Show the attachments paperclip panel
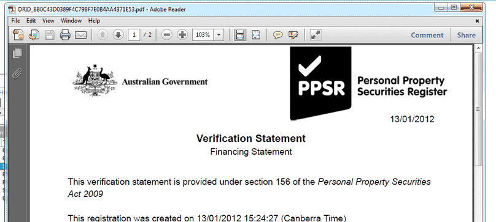496x222 pixels. 17,74
